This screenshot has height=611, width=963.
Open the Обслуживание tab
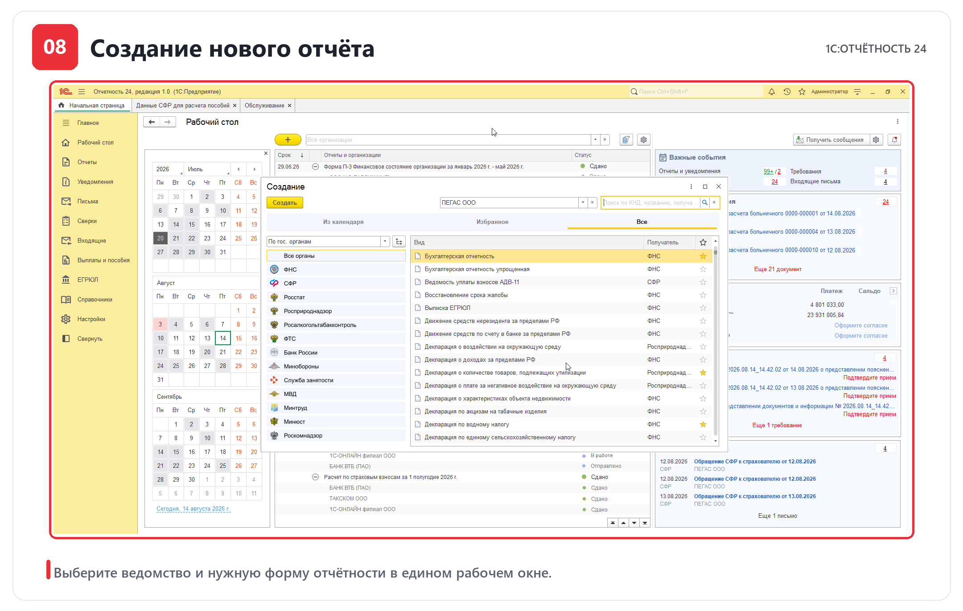click(264, 106)
